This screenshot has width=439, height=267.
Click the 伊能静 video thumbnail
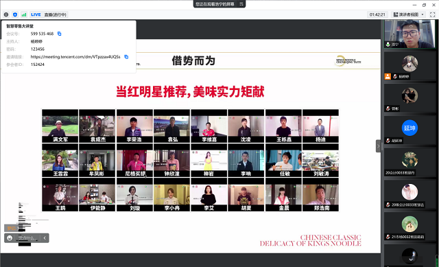(97, 195)
